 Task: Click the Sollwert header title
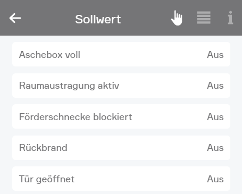click(98, 19)
